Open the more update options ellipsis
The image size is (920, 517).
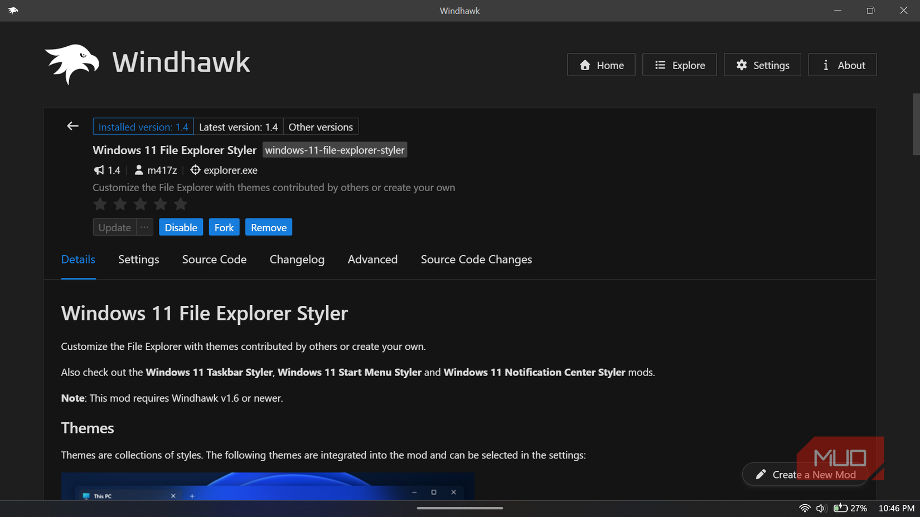[144, 227]
